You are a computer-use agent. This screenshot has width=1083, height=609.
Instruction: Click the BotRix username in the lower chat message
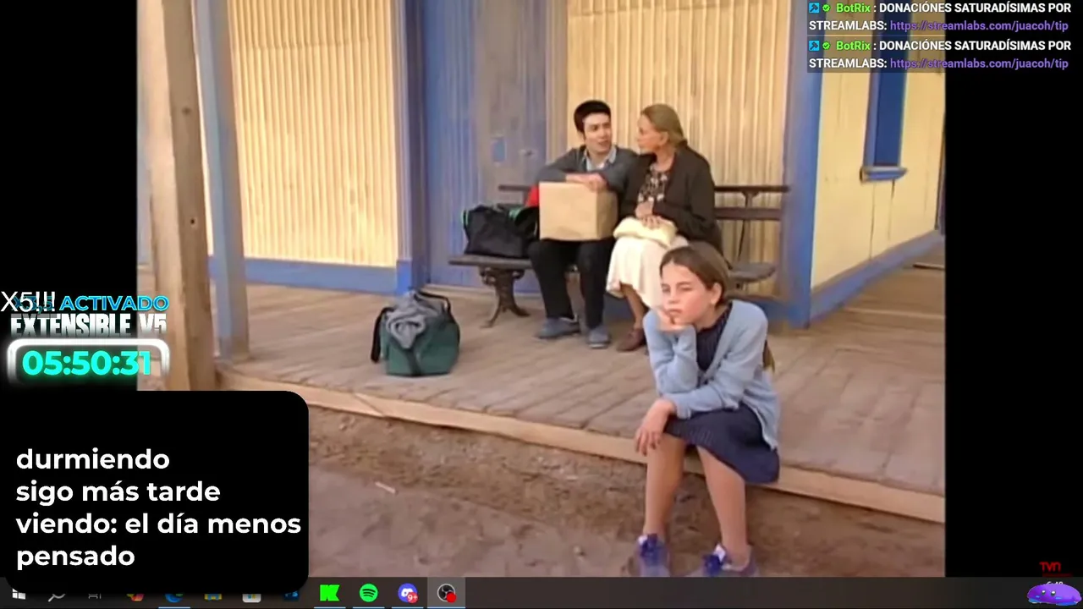click(x=853, y=45)
